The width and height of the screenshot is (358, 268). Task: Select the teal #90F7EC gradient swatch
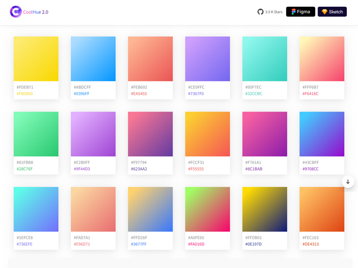264,59
